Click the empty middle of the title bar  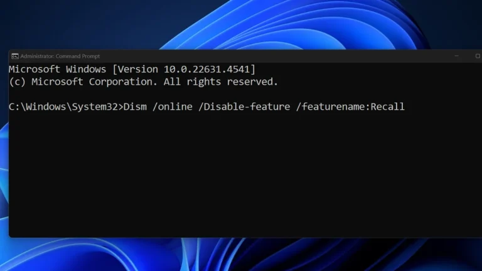pyautogui.click(x=277, y=56)
